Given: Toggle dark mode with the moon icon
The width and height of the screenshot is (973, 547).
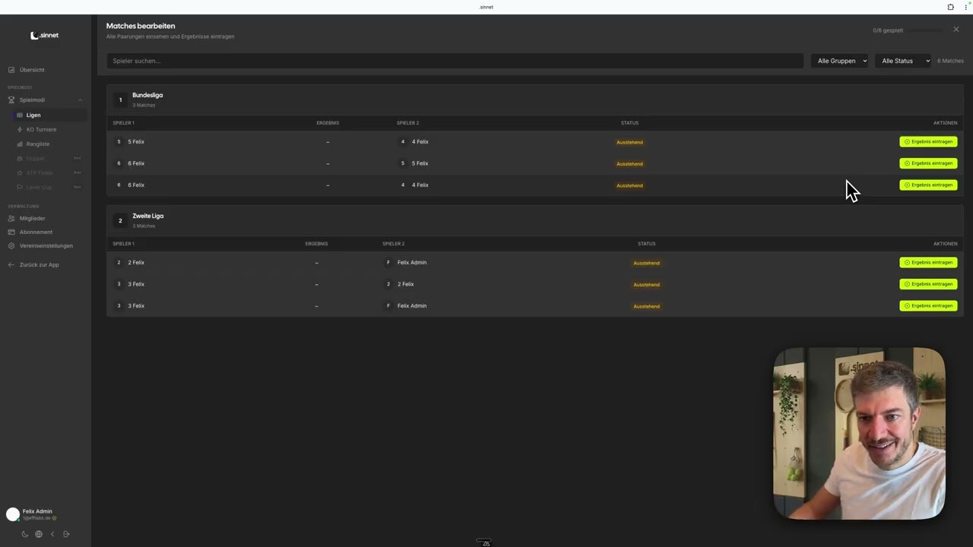Looking at the screenshot, I should point(25,534).
